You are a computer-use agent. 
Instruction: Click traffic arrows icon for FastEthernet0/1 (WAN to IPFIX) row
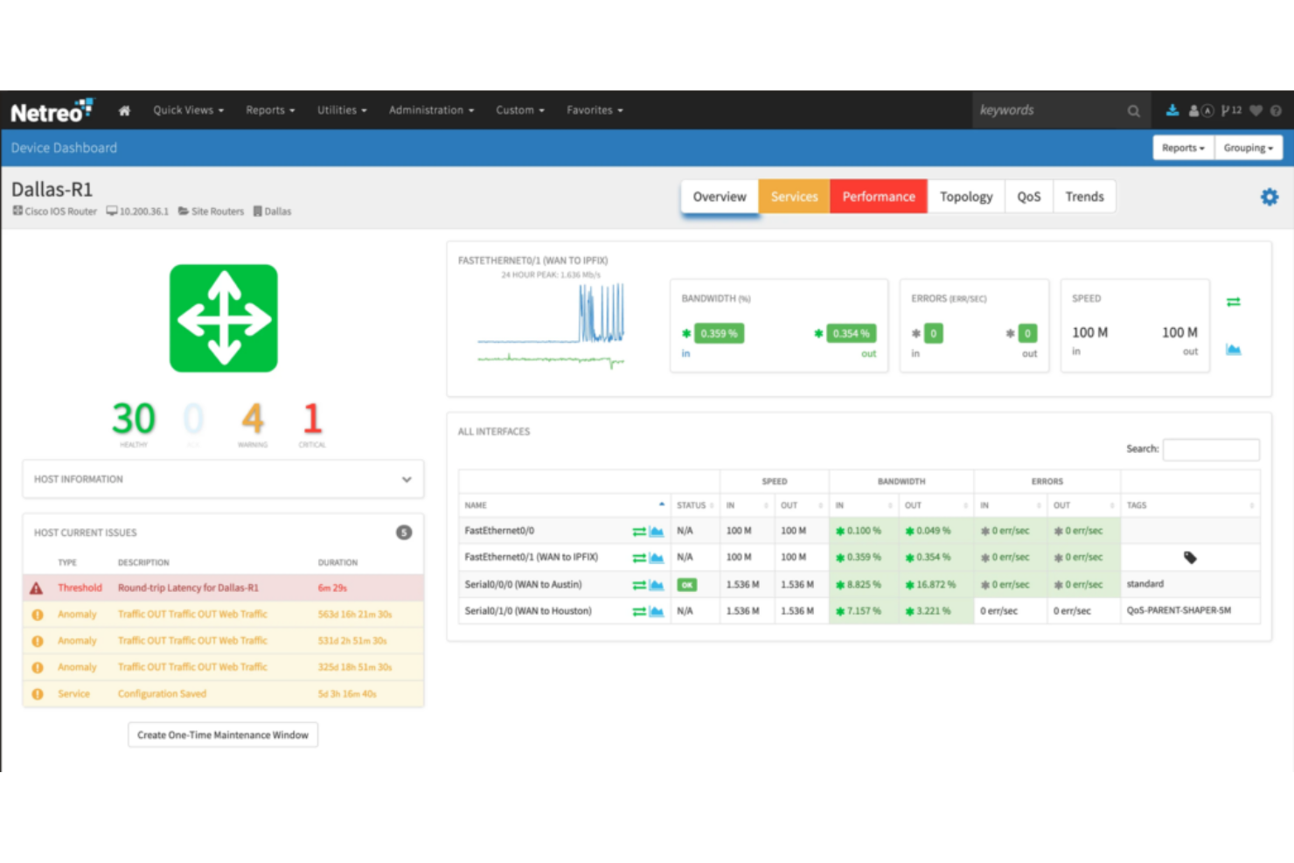(x=639, y=558)
